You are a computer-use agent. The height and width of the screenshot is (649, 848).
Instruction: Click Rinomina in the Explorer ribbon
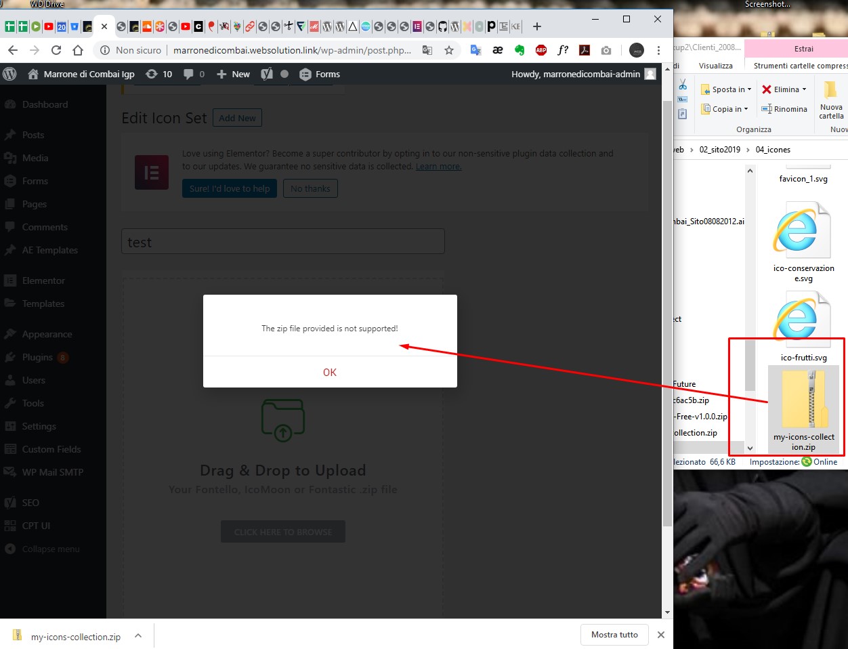point(784,109)
